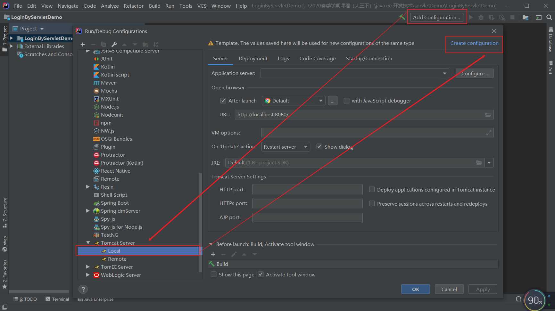Click the Search Everywhere magnifier icon
Viewport: 555px width, 311px height.
[549, 17]
